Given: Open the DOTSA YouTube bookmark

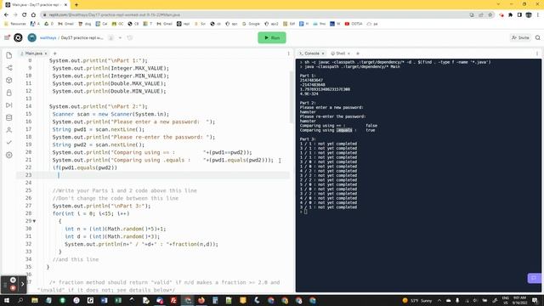Looking at the screenshot, I should [354, 24].
